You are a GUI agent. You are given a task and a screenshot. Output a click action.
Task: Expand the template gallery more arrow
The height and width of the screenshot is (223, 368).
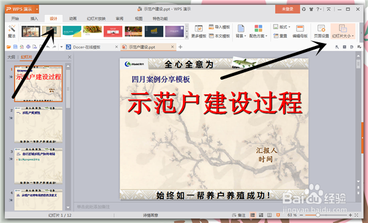point(187,37)
